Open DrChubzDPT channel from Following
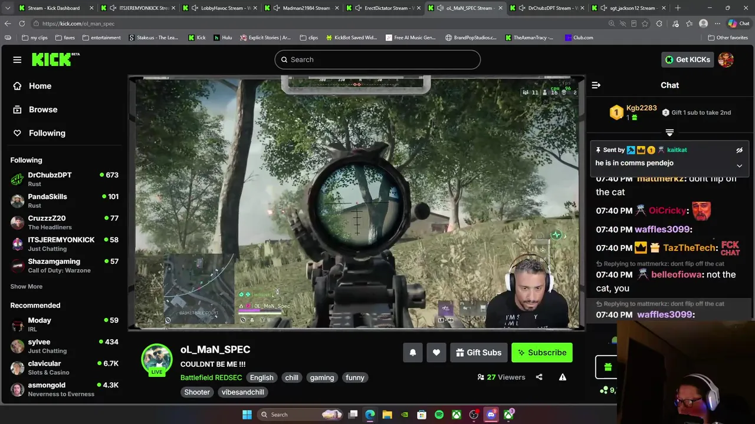755x424 pixels. pyautogui.click(x=64, y=179)
